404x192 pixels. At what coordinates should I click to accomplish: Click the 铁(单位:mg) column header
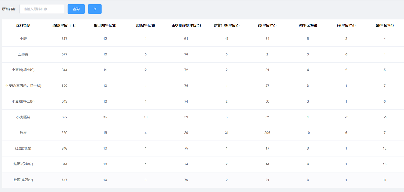307,25
